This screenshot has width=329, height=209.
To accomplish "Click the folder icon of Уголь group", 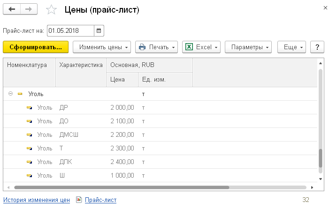I will pyautogui.click(x=20, y=94).
